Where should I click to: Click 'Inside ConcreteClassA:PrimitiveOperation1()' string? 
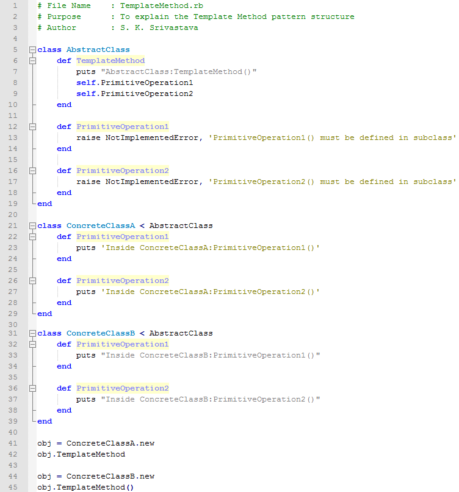[211, 248]
